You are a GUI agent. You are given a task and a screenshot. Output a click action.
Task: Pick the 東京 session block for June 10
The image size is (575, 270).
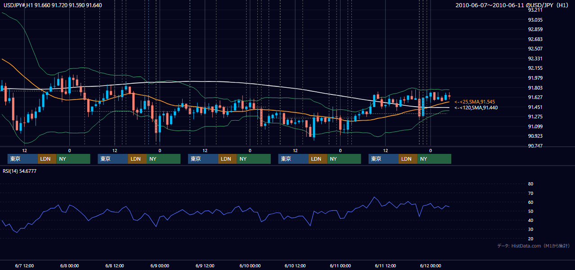293,159
